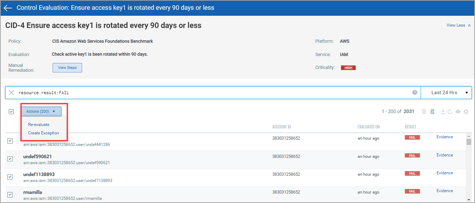This screenshot has width=475, height=203.
Task: Click the total count 2031
Action: pyautogui.click(x=409, y=111)
